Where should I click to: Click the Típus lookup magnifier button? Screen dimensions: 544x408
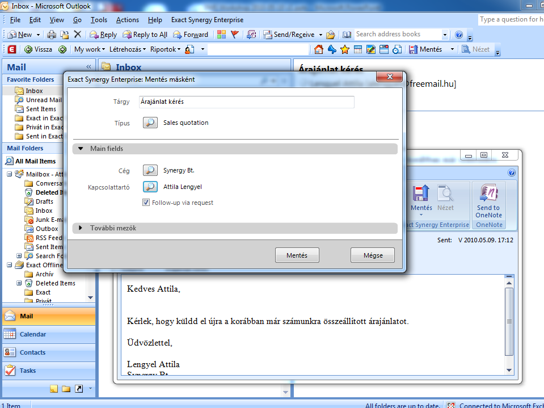pos(150,123)
